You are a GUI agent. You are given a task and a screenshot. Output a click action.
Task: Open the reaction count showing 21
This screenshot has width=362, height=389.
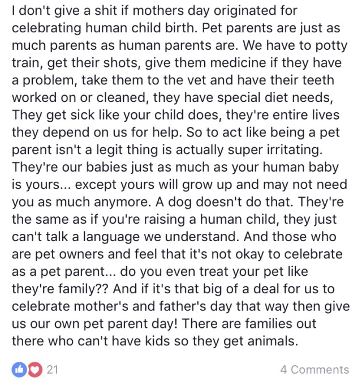click(x=52, y=370)
